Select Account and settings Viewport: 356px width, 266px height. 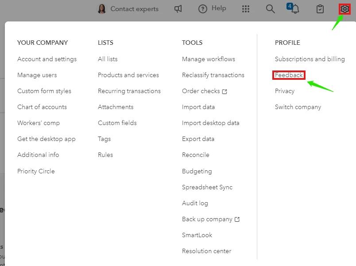(x=47, y=59)
